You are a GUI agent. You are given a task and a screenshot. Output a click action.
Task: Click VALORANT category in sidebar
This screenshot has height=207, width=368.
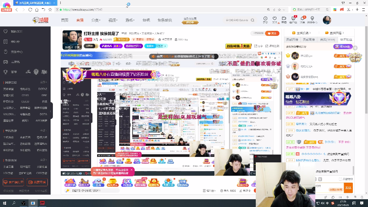point(9,114)
